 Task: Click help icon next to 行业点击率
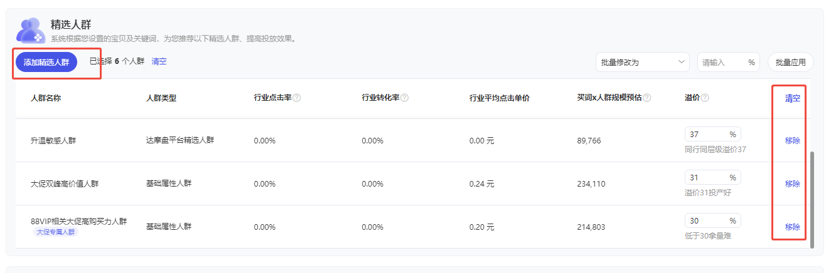297,98
